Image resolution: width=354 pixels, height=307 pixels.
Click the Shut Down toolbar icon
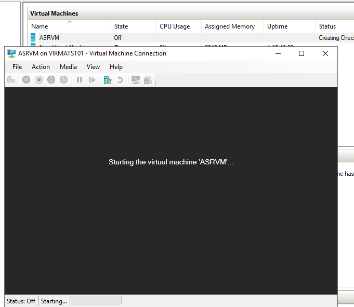tap(51, 80)
